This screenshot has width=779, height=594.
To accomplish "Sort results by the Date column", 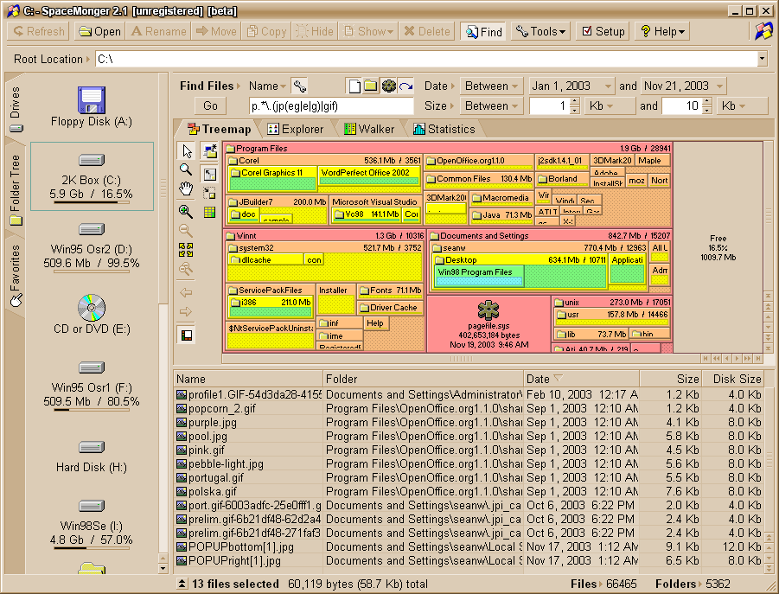I will [581, 379].
